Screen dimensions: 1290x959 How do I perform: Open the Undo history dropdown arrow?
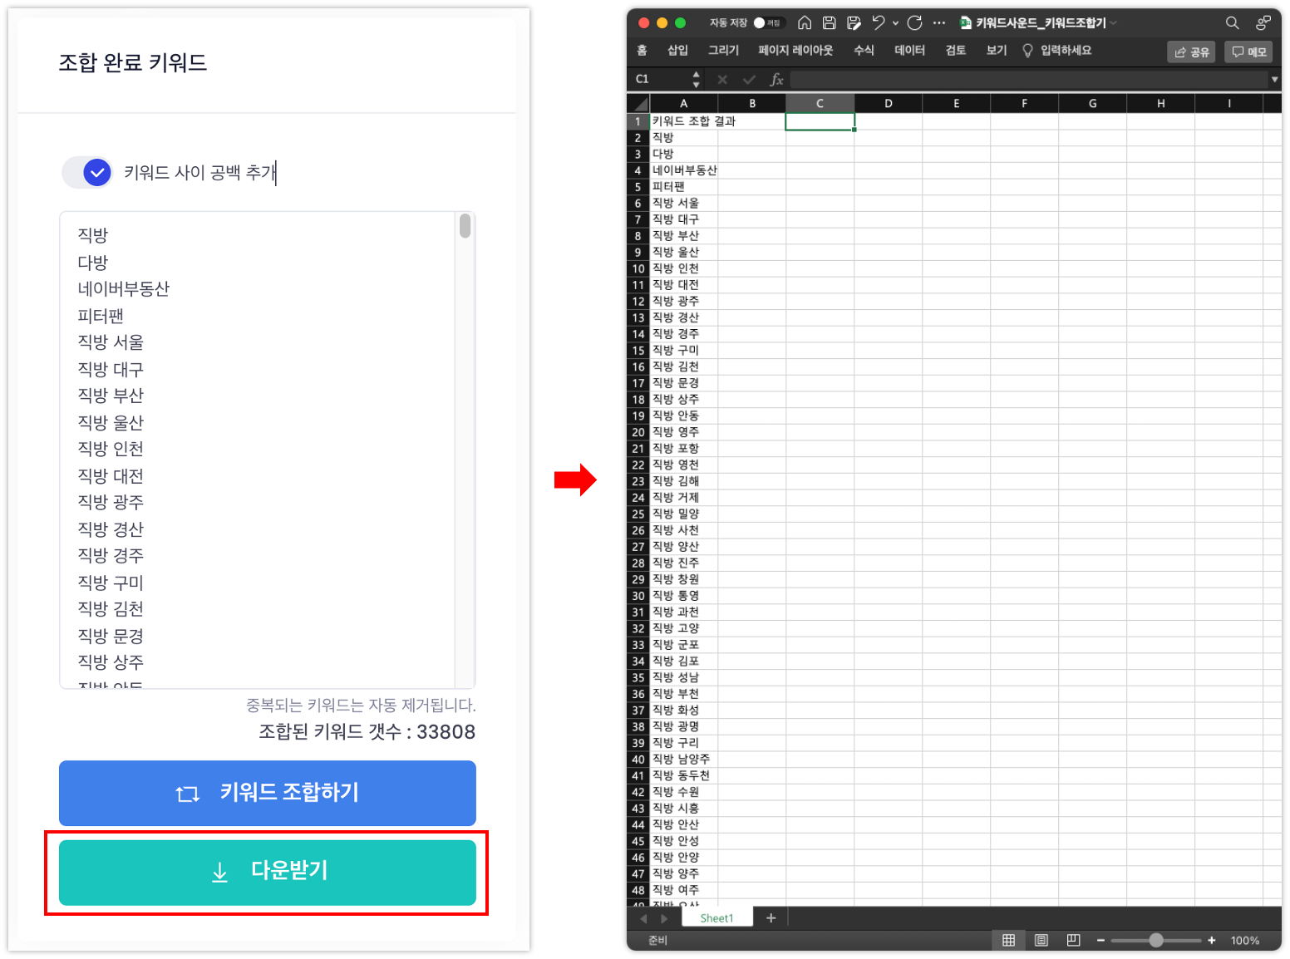(895, 23)
